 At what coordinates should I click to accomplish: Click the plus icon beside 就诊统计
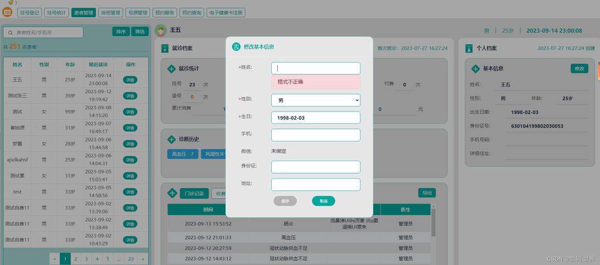pyautogui.click(x=172, y=69)
